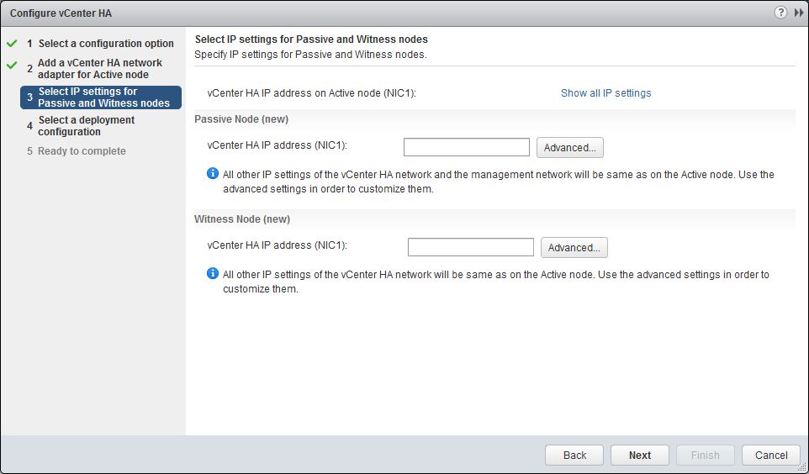809x474 pixels.
Task: Open the help question mark icon
Action: [x=780, y=13]
